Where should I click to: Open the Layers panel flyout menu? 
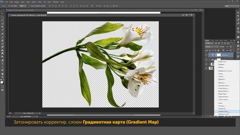tap(234, 40)
